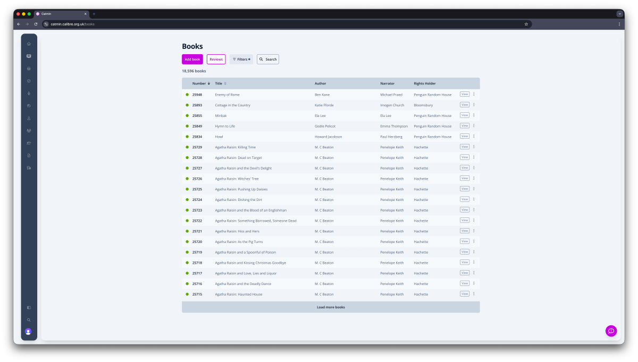Open the document page sidebar icon
This screenshot has height=362, width=638.
click(x=29, y=155)
